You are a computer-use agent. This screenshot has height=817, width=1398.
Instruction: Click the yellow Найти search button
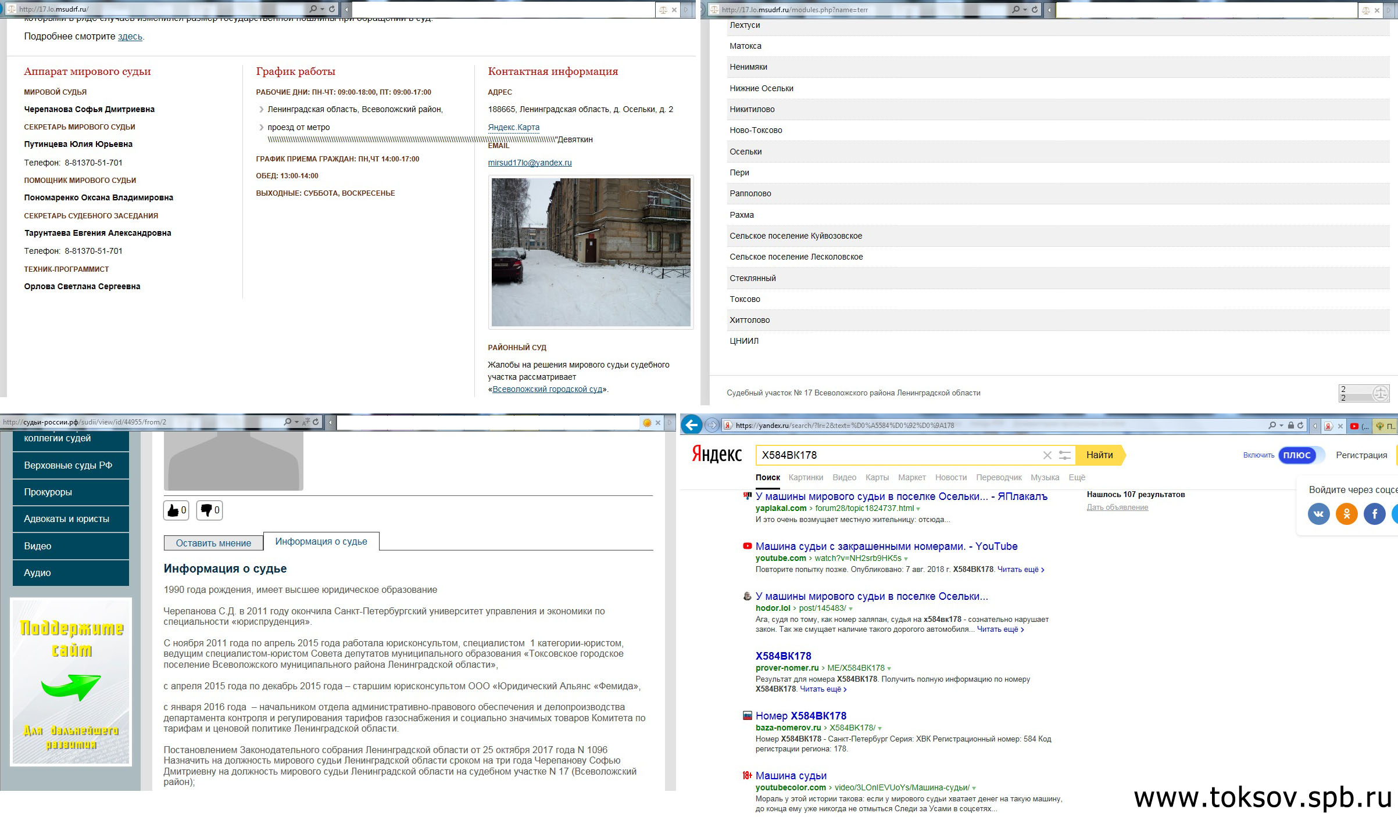point(1100,455)
